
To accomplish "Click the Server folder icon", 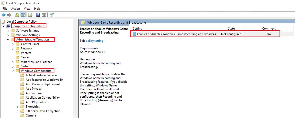I will [17, 57].
